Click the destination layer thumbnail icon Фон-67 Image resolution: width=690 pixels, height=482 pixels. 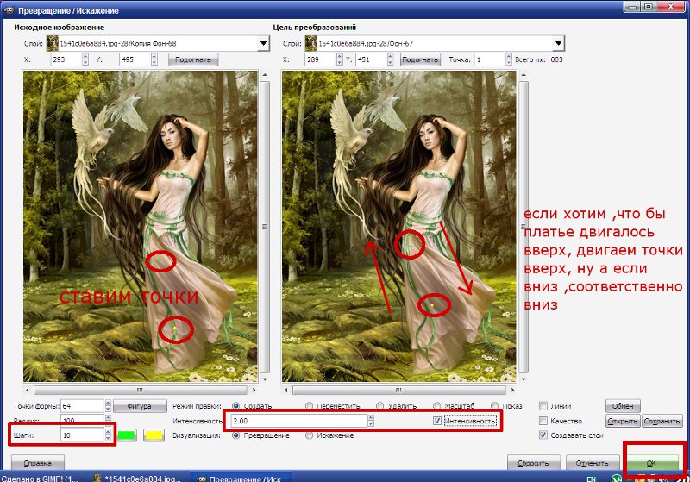[x=311, y=43]
